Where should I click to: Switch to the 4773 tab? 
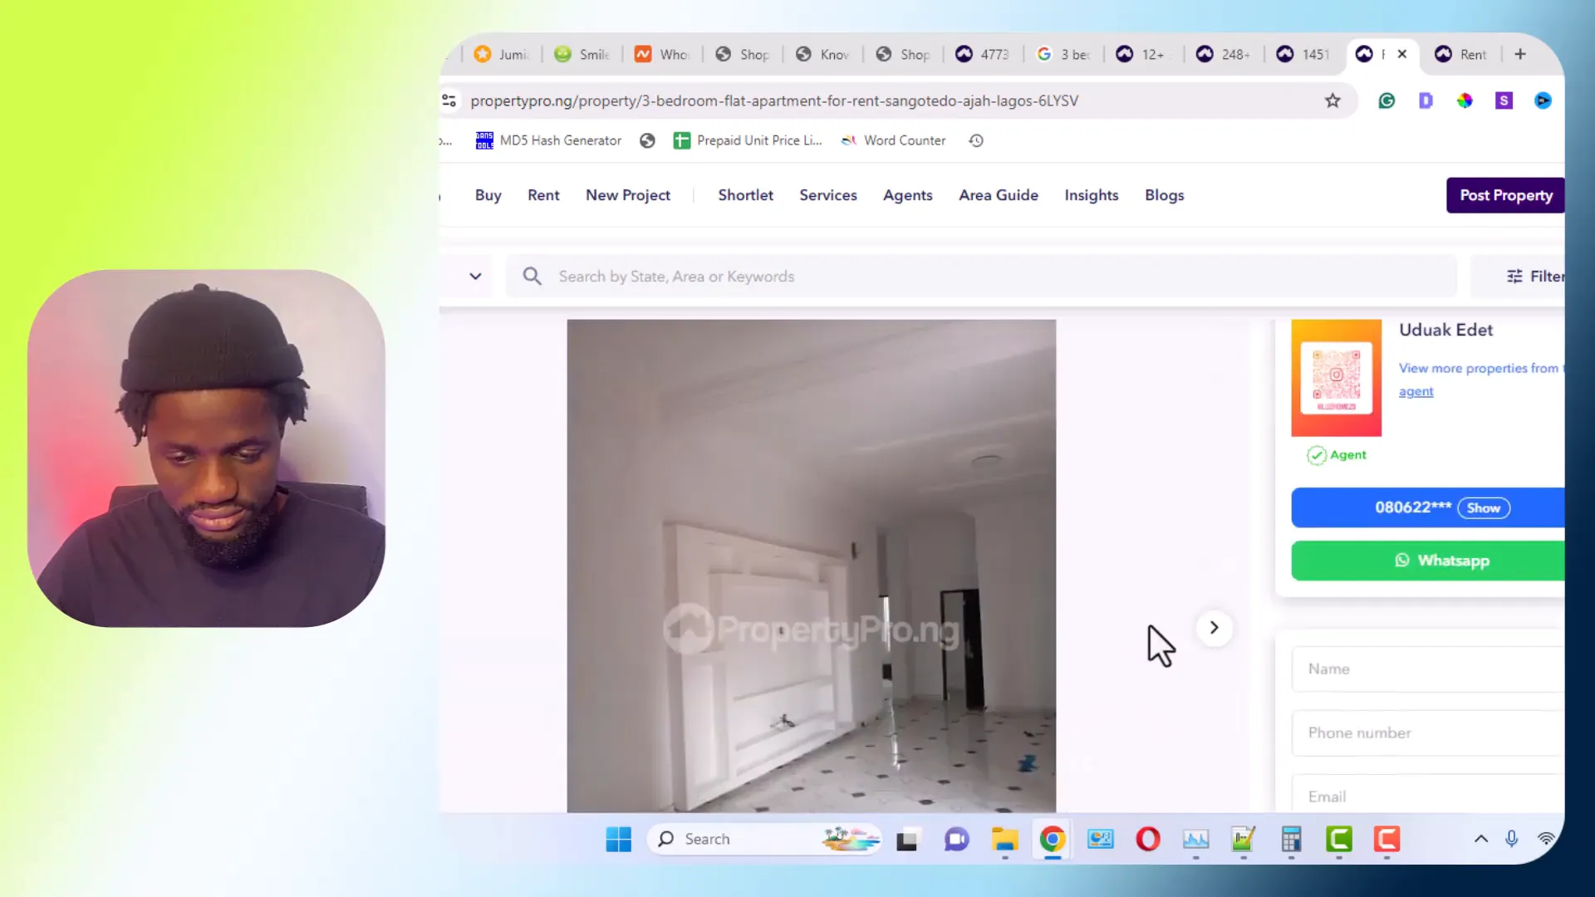pyautogui.click(x=983, y=54)
